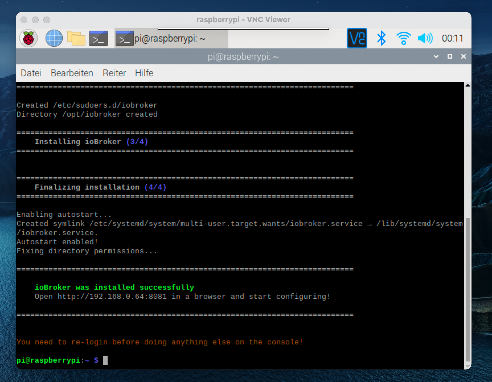This screenshot has width=492, height=382.
Task: Click the VNC Viewer toolbar handle at top
Action: coord(243,28)
